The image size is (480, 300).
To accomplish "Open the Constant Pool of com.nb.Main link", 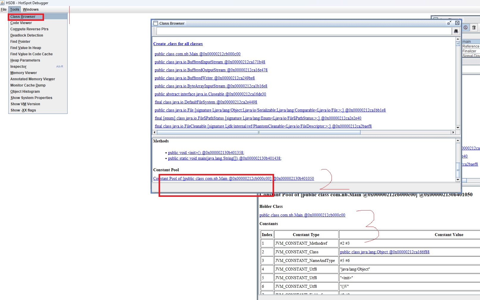I will point(234,179).
